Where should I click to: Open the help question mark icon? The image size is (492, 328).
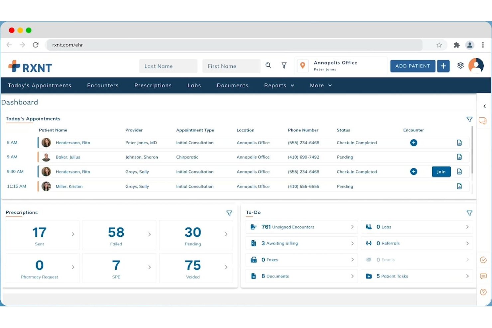tap(483, 292)
